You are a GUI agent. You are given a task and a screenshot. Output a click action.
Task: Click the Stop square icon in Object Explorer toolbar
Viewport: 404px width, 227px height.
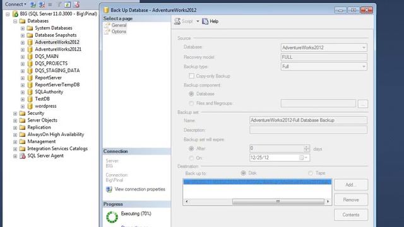point(50,4)
